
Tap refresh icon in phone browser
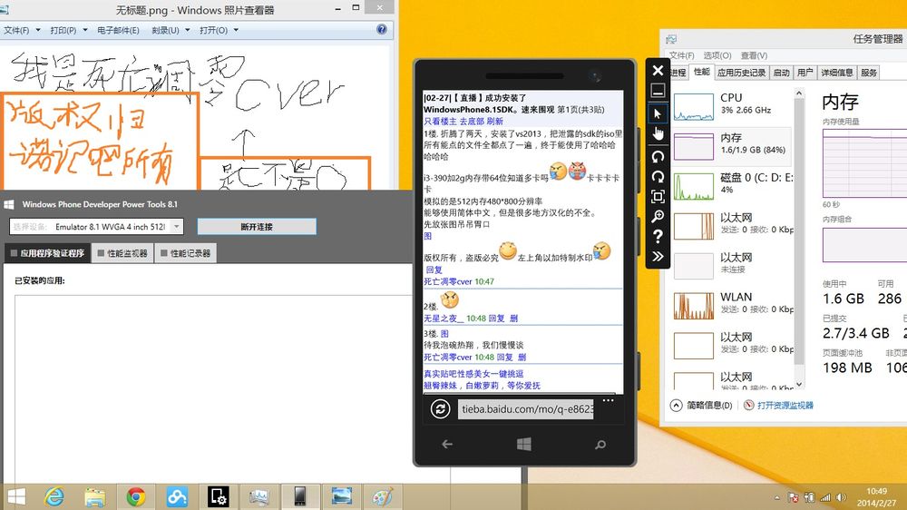(440, 409)
